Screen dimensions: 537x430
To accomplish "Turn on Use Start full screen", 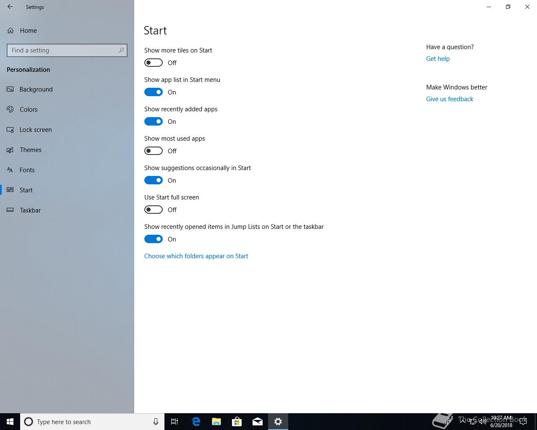I will coord(154,210).
